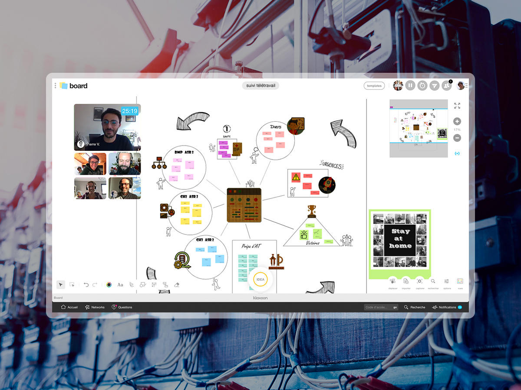Pause the board session
521x390 pixels.
(x=410, y=85)
